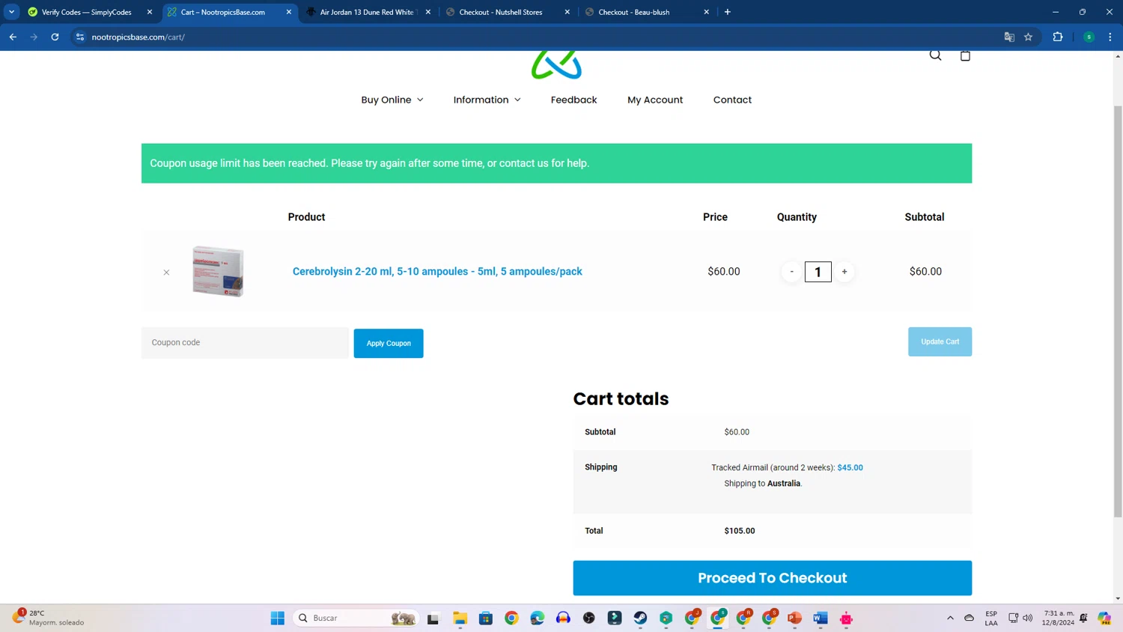
Task: Click the translate page icon
Action: coord(1009,37)
